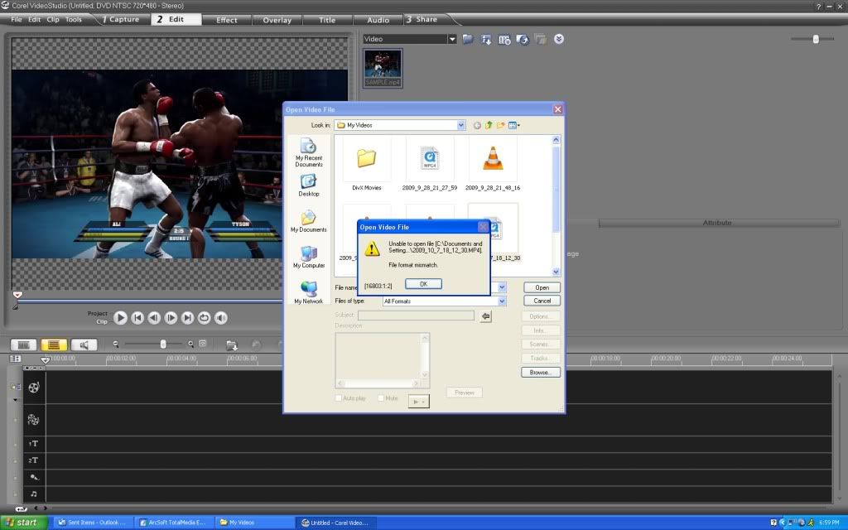Image resolution: width=848 pixels, height=530 pixels.
Task: Toggle Repeat playback in the preview controls
Action: pos(204,317)
